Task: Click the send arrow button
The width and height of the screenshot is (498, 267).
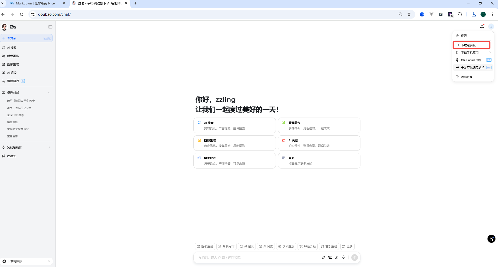Action: 354,258
